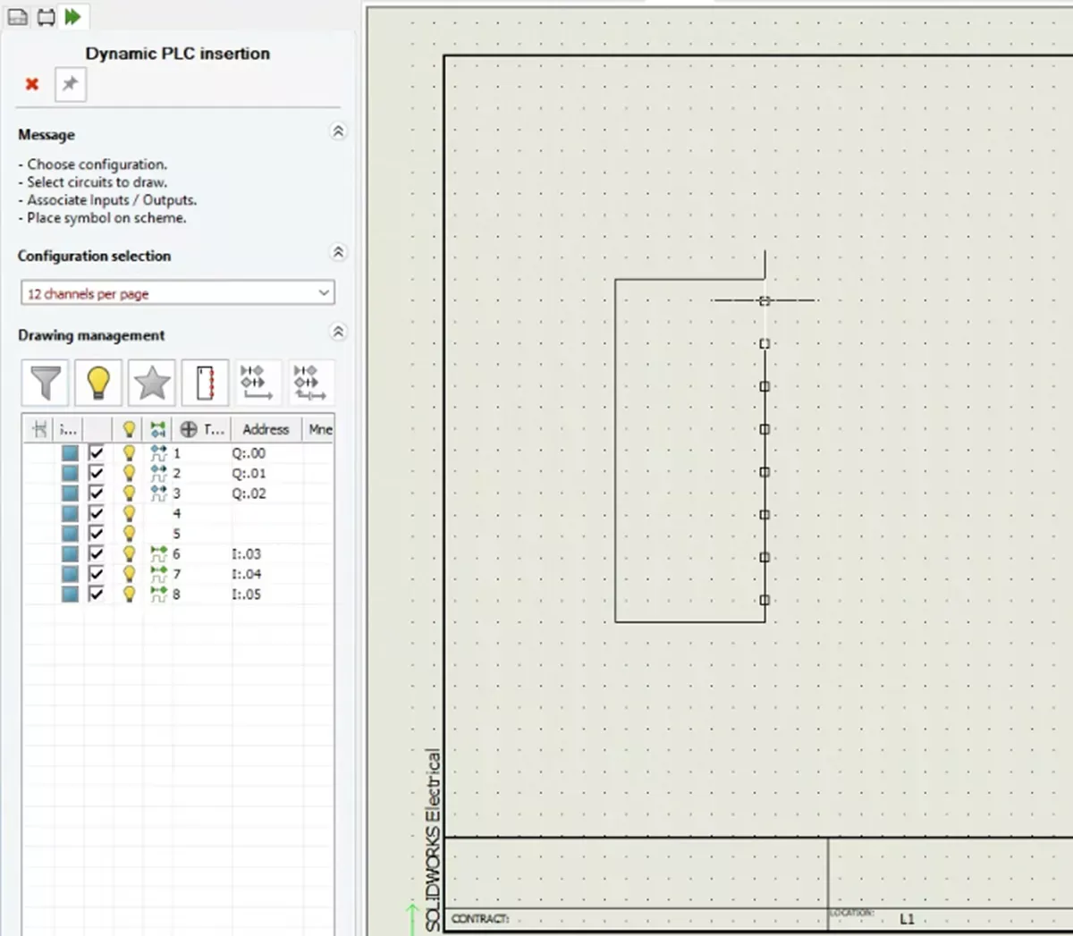The height and width of the screenshot is (936, 1073).
Task: Click the output signal icon in row 1
Action: pyautogui.click(x=158, y=452)
